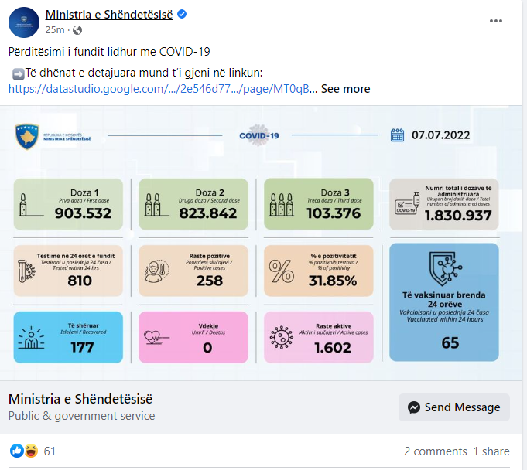
Task: Open the 61 reactions list
Action: pyautogui.click(x=50, y=451)
